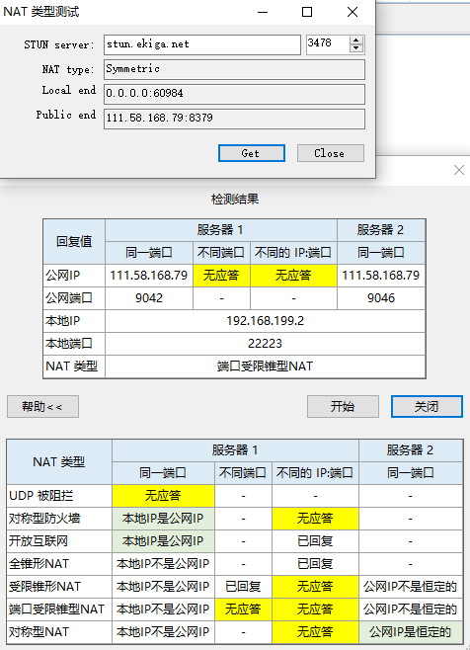This screenshot has height=650, width=470.
Task: Click the 端口受限锥型NAT row label in help table
Action: coord(57,609)
